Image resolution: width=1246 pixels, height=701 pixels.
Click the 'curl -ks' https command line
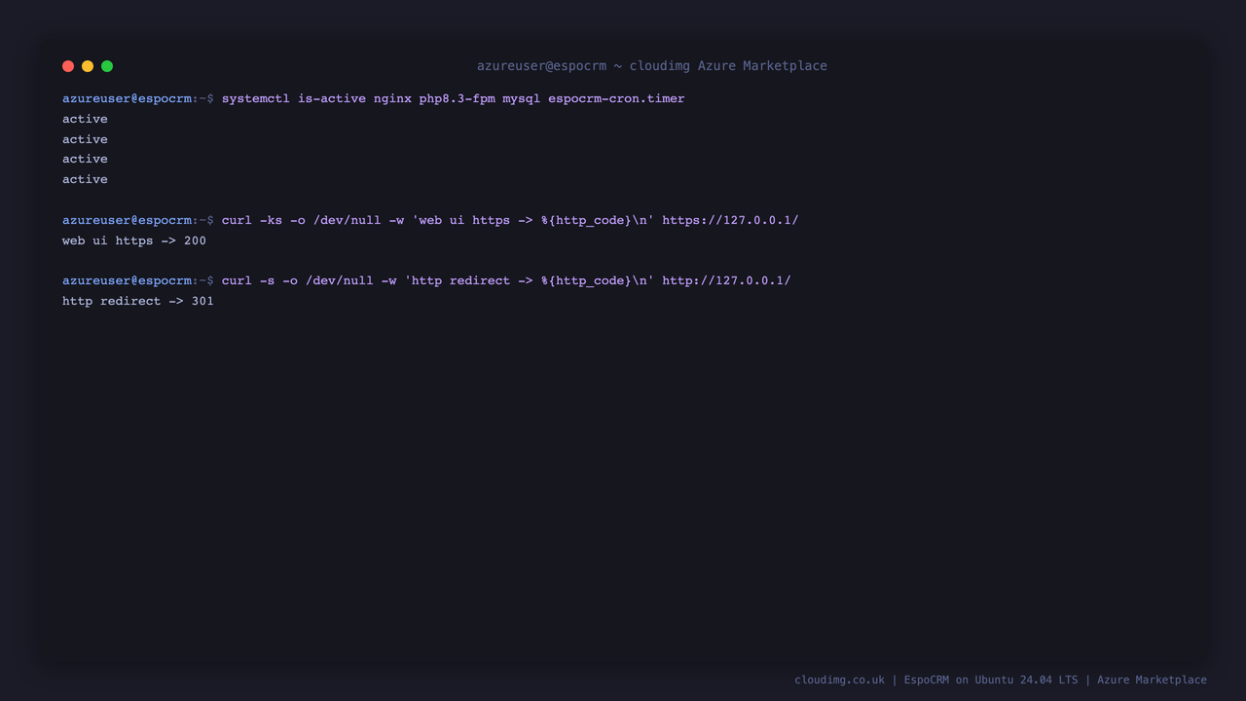click(510, 220)
